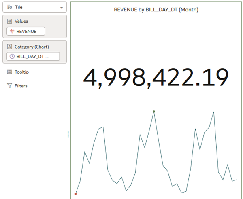Click the REVENUE measure pill
Screen dimensions: 243x199
tap(26, 31)
